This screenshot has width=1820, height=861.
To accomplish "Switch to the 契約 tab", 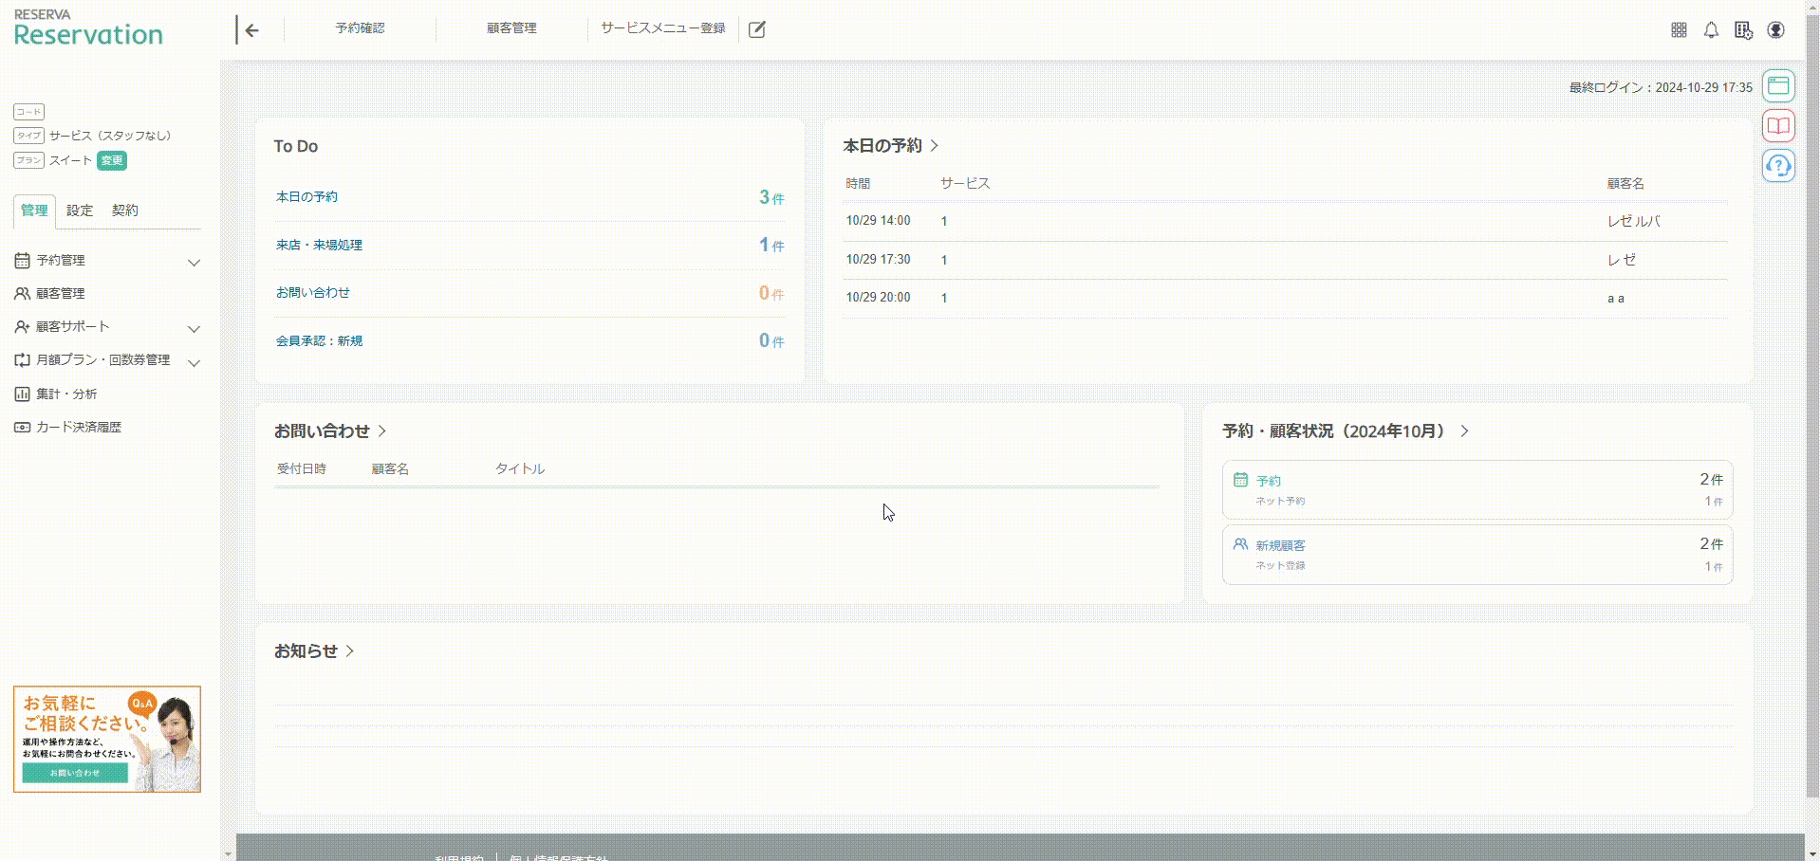I will 125,211.
